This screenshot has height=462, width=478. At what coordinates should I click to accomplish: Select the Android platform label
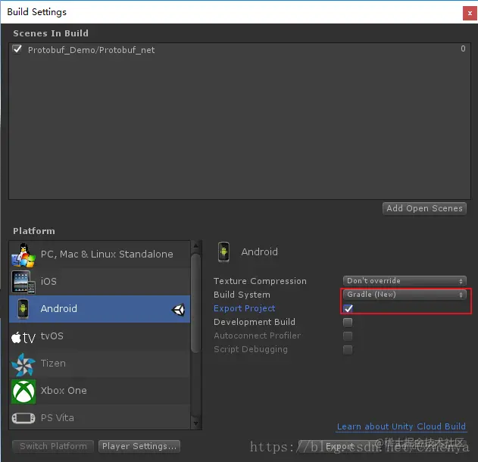[59, 309]
